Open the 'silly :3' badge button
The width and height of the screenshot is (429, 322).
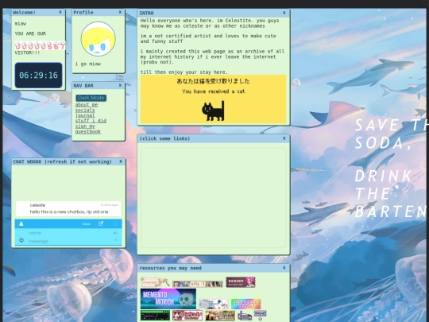[198, 284]
